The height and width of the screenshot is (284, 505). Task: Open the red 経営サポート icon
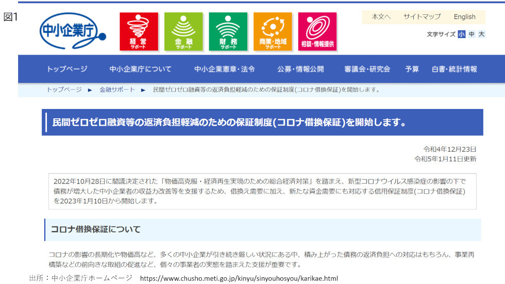point(139,31)
